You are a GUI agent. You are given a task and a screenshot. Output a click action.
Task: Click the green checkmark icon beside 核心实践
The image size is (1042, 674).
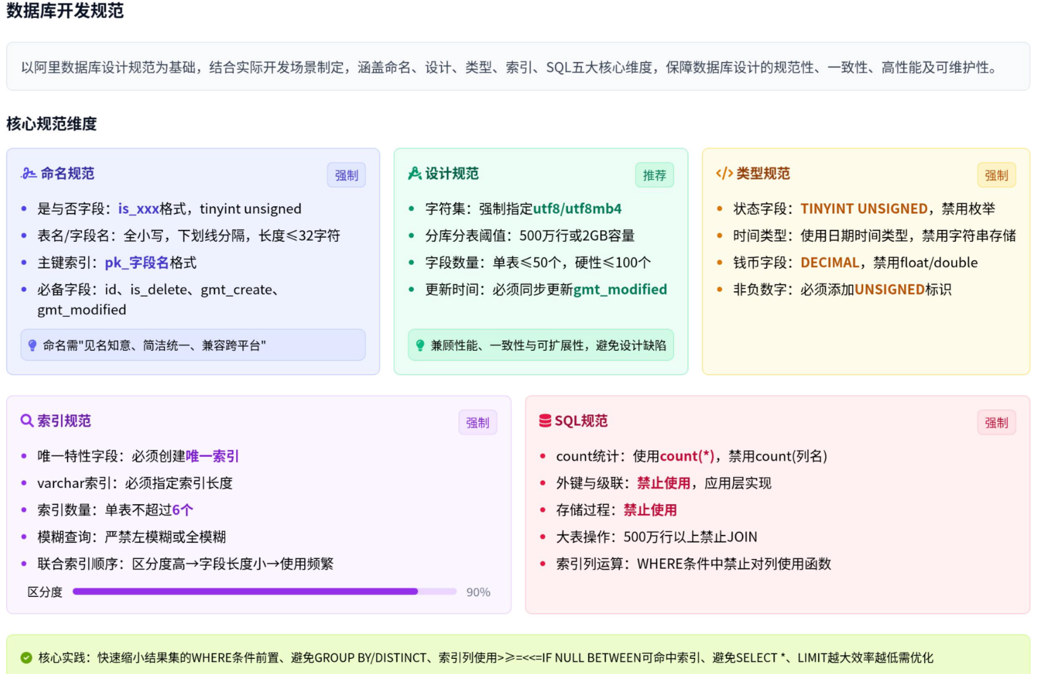click(26, 658)
